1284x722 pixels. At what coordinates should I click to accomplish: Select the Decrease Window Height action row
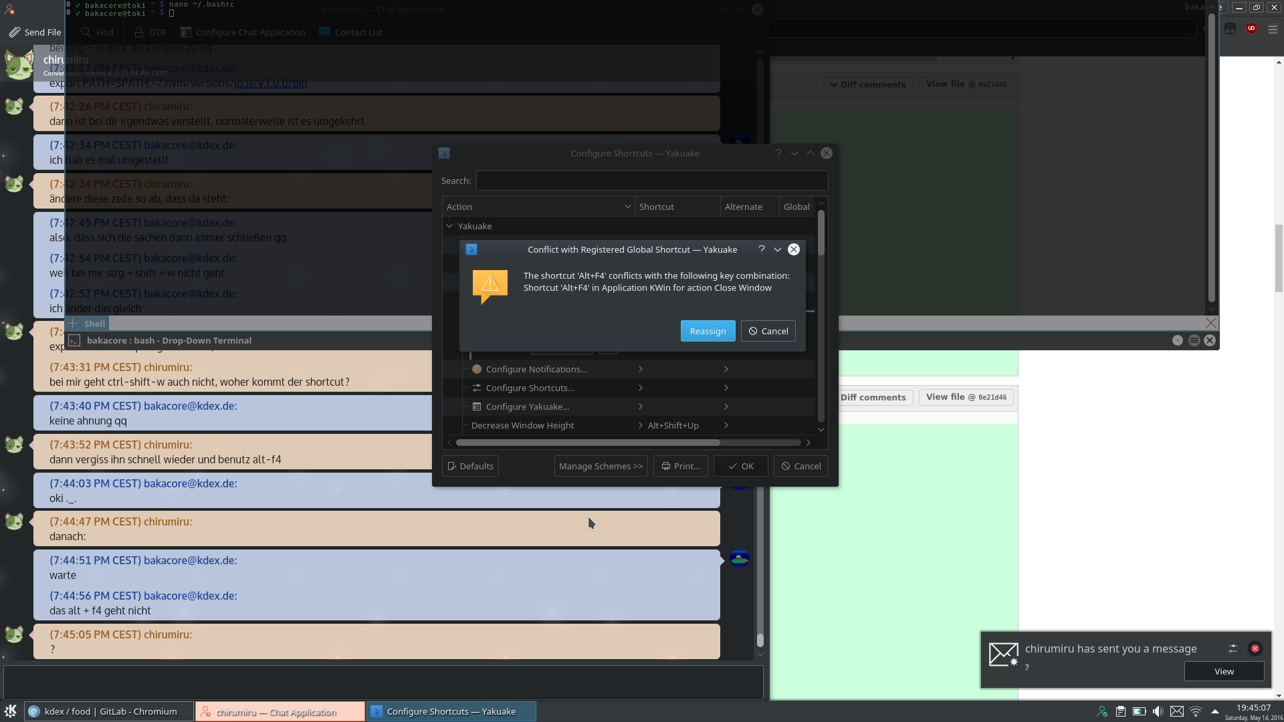tap(629, 425)
